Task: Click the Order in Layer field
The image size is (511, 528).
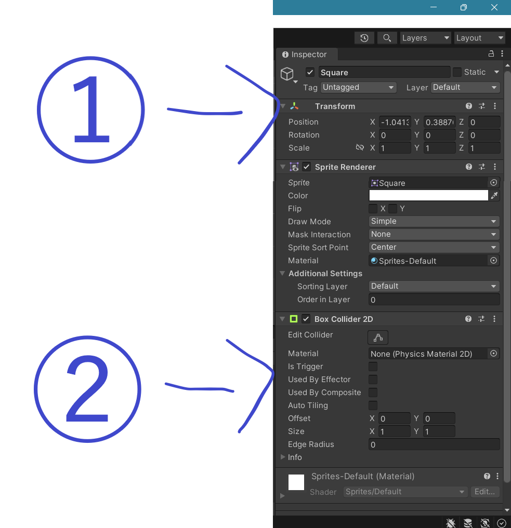Action: click(434, 300)
